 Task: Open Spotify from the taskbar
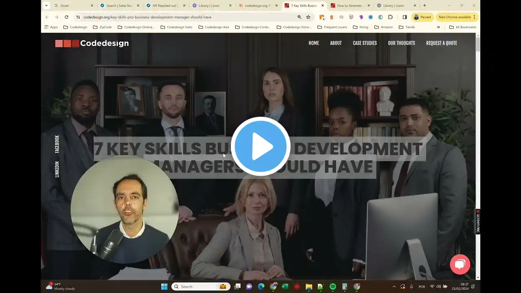pos(333,286)
